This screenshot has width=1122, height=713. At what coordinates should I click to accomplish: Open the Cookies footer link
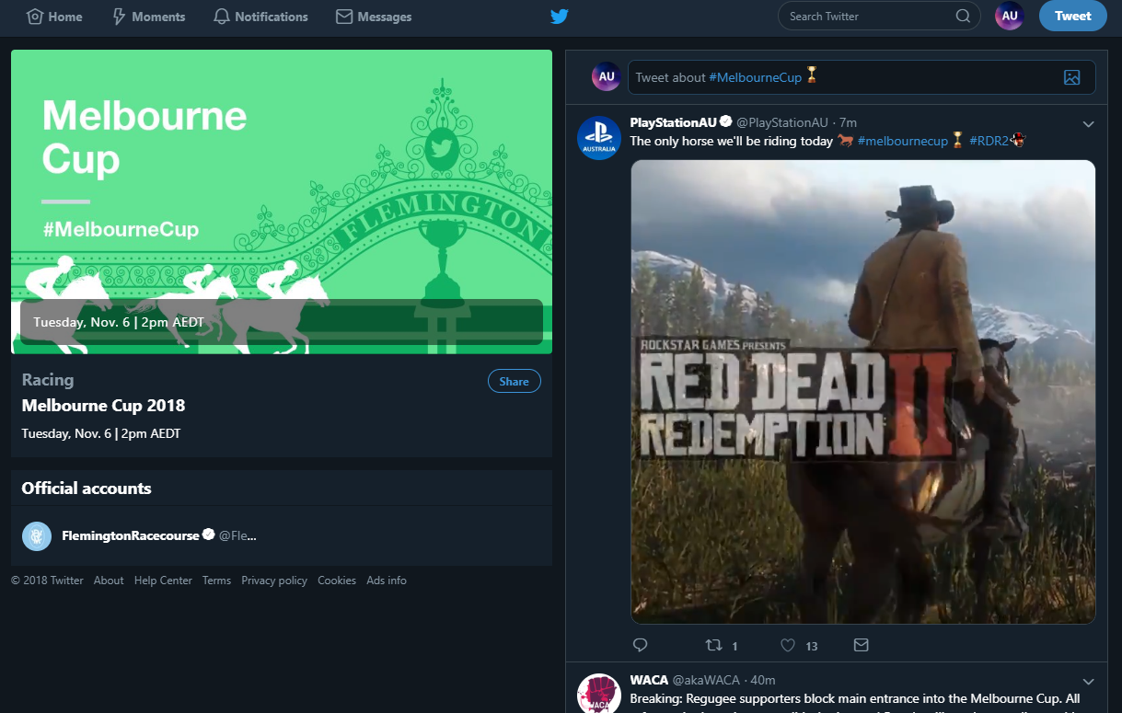tap(337, 581)
